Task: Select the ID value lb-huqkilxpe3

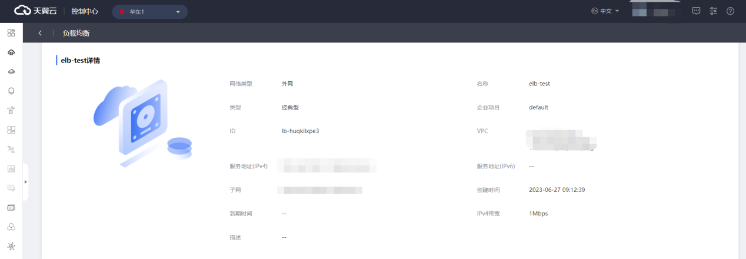Action: (x=300, y=131)
